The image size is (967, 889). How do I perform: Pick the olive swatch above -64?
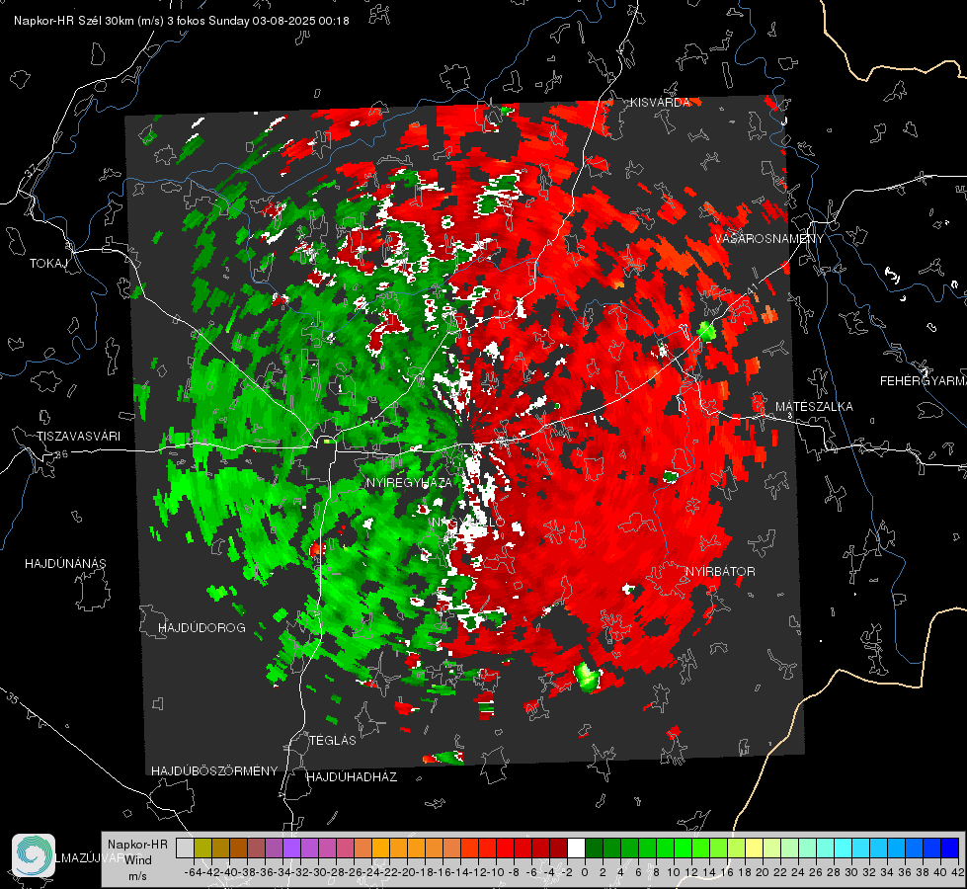point(202,848)
